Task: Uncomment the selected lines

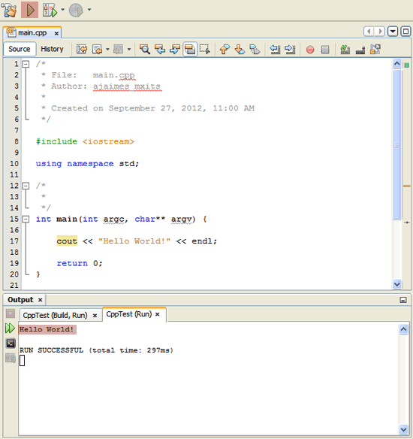Action: click(360, 50)
